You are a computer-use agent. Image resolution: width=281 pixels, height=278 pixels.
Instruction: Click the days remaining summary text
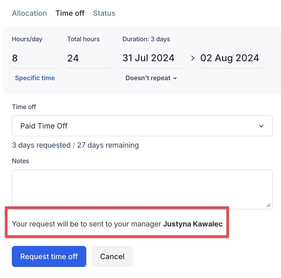[x=75, y=145]
